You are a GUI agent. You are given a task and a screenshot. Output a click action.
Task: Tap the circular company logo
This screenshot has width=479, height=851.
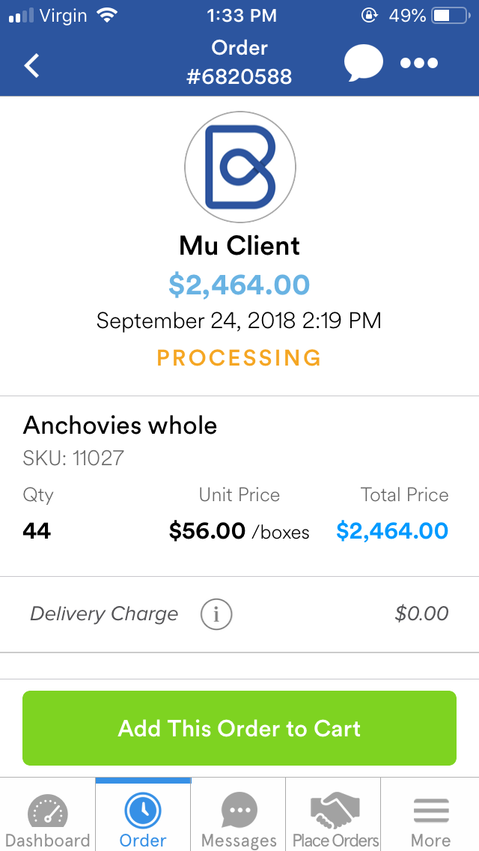(239, 166)
